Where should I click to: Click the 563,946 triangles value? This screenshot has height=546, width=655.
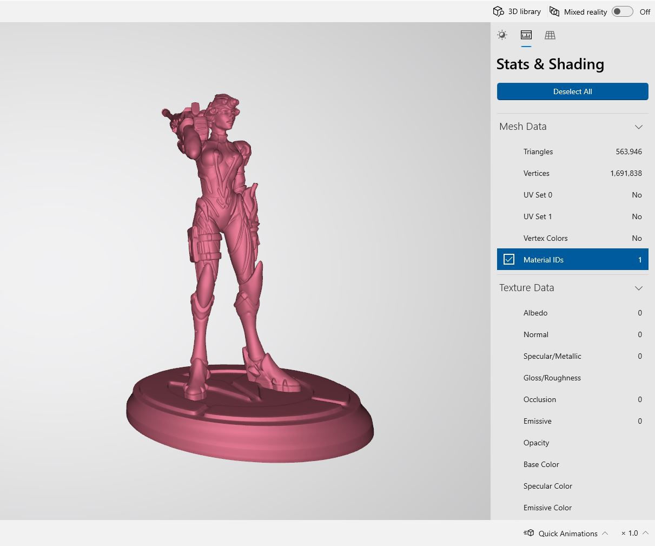628,152
